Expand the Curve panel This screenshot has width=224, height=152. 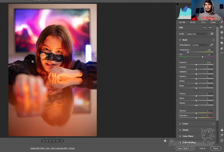185,124
